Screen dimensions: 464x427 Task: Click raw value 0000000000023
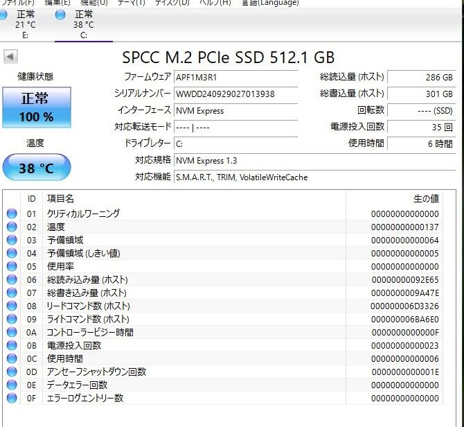click(405, 346)
